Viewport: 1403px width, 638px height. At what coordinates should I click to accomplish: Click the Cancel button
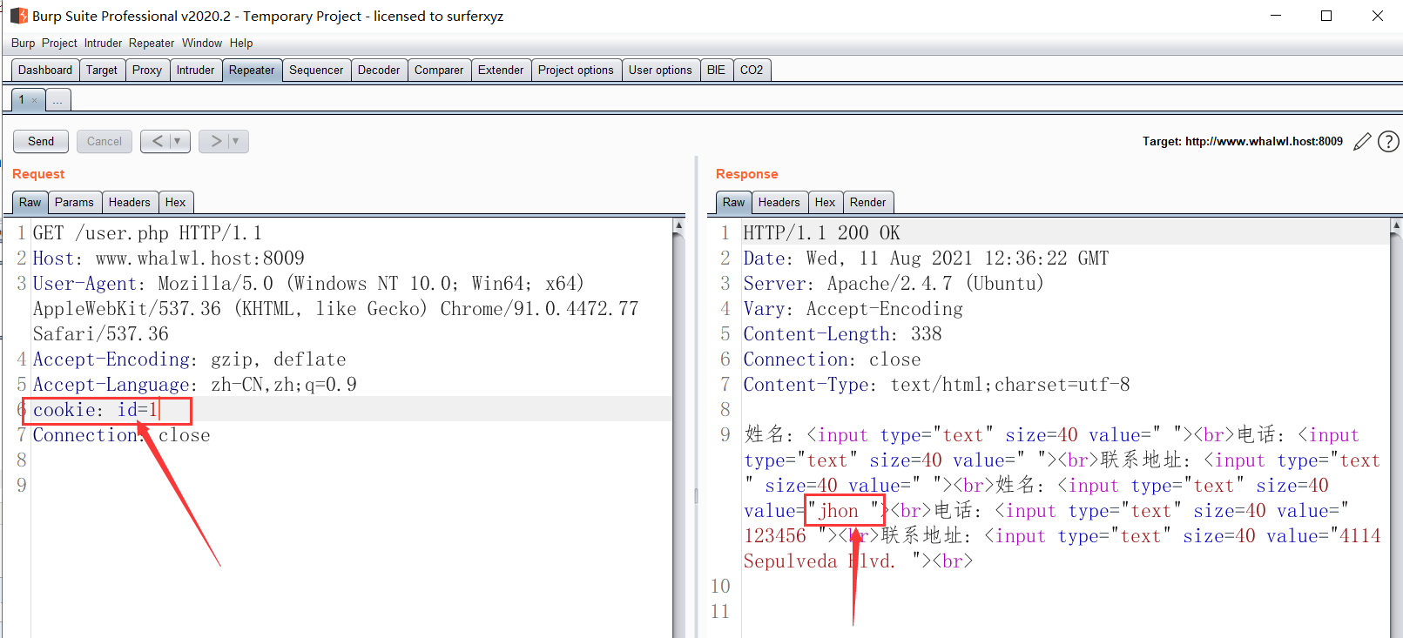105,141
